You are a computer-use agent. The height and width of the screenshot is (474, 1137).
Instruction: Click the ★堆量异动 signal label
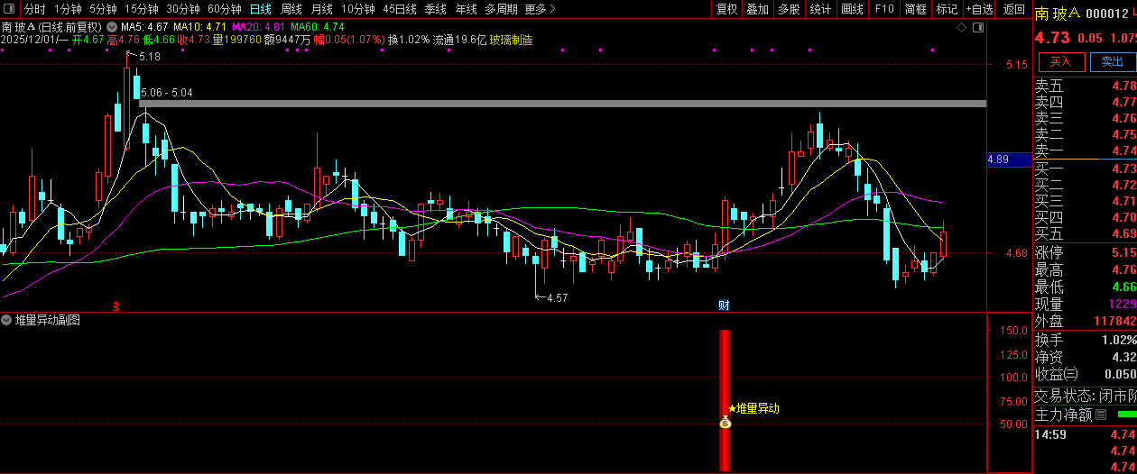pyautogui.click(x=753, y=408)
